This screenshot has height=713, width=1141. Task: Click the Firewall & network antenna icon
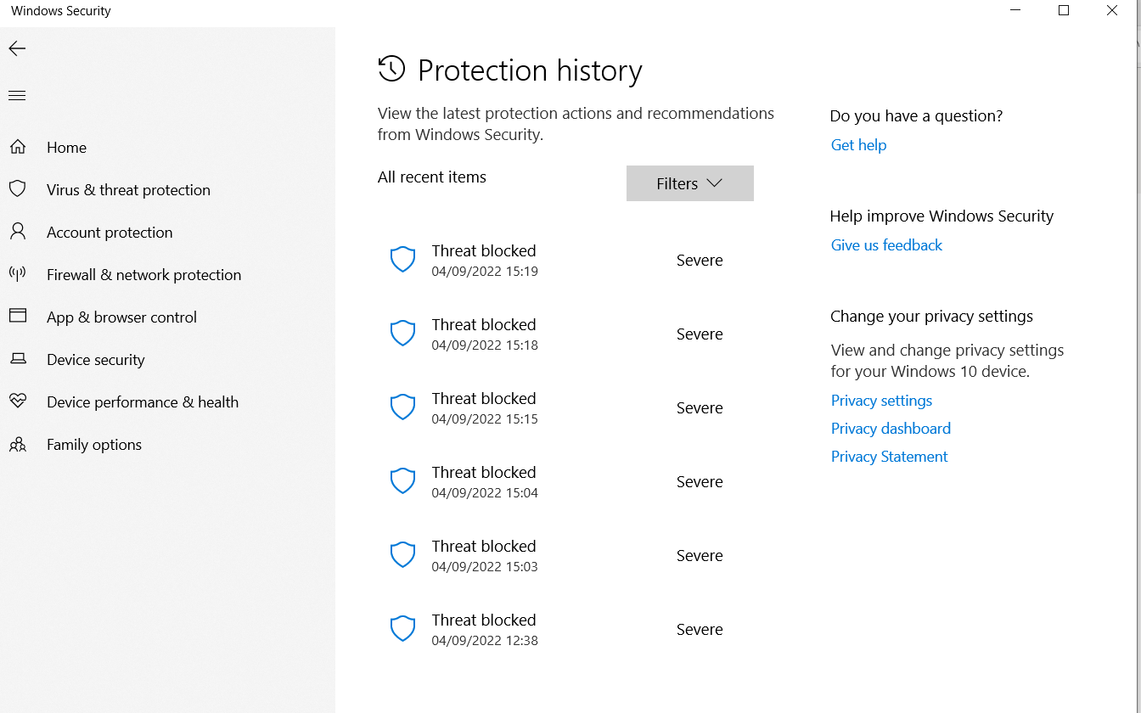pyautogui.click(x=17, y=273)
